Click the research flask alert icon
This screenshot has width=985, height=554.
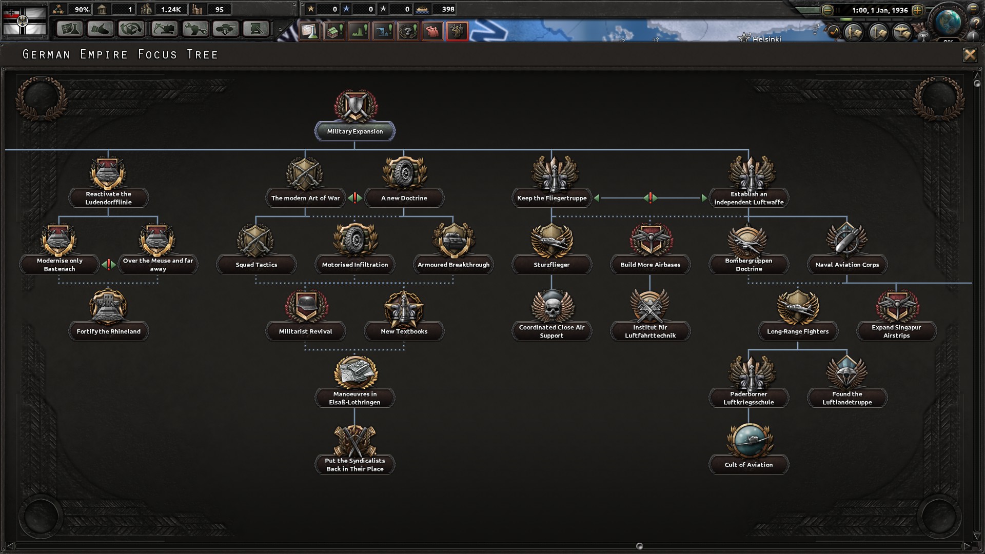coord(309,31)
